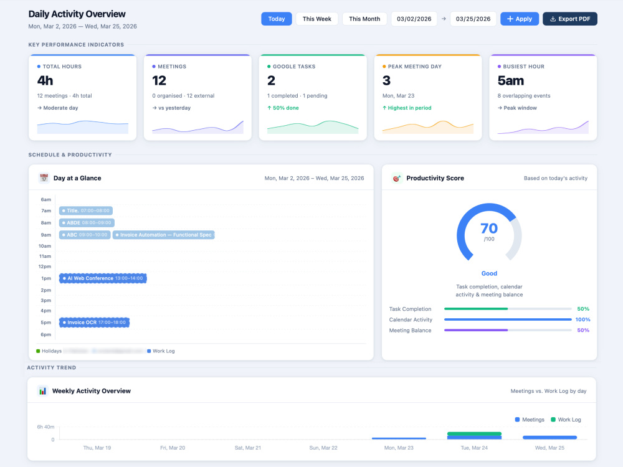Image resolution: width=623 pixels, height=467 pixels.
Task: Click the Task Completion progress bar
Action: click(x=508, y=309)
